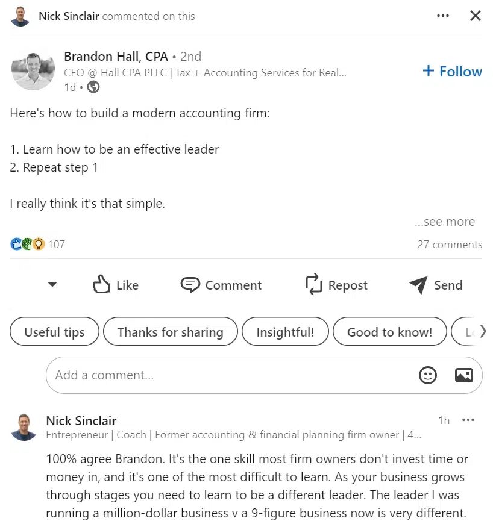Attach an image to the comment
493x527 pixels.
463,375
